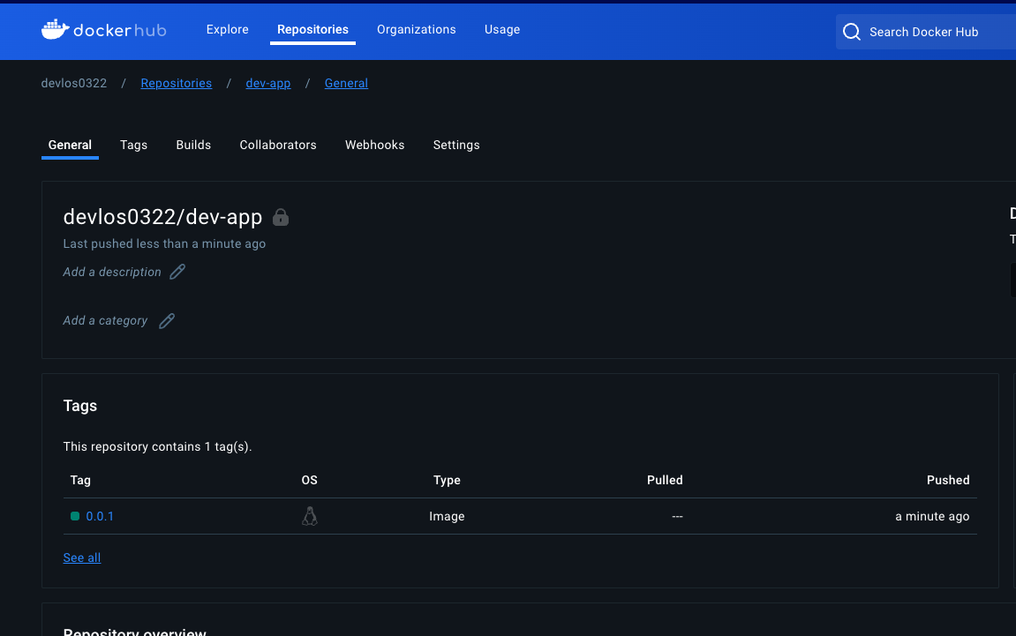Open the Webhooks tab

pyautogui.click(x=374, y=145)
